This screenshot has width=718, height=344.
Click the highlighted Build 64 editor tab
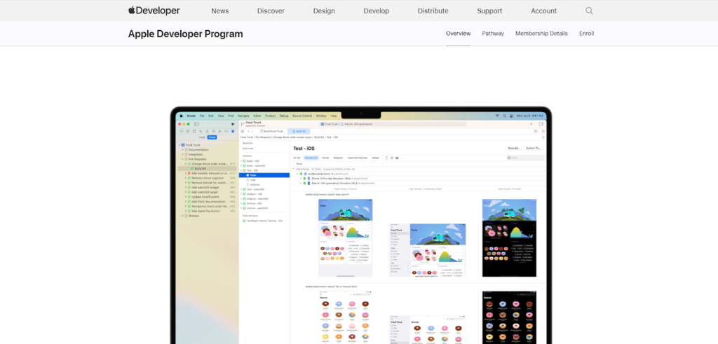(x=299, y=131)
